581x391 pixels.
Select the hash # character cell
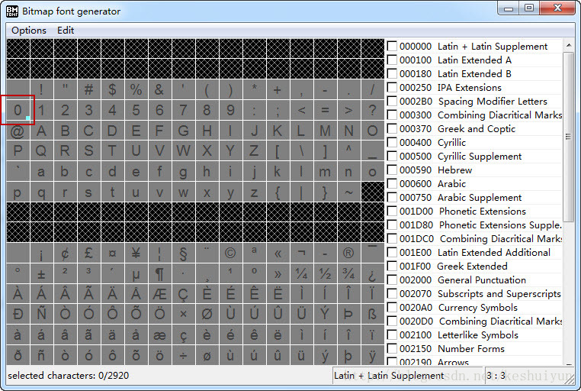(88, 90)
